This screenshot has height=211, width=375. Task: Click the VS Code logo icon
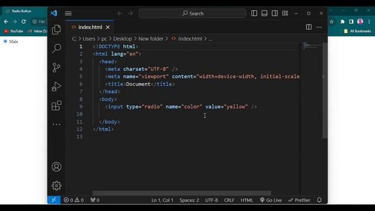coord(54,13)
